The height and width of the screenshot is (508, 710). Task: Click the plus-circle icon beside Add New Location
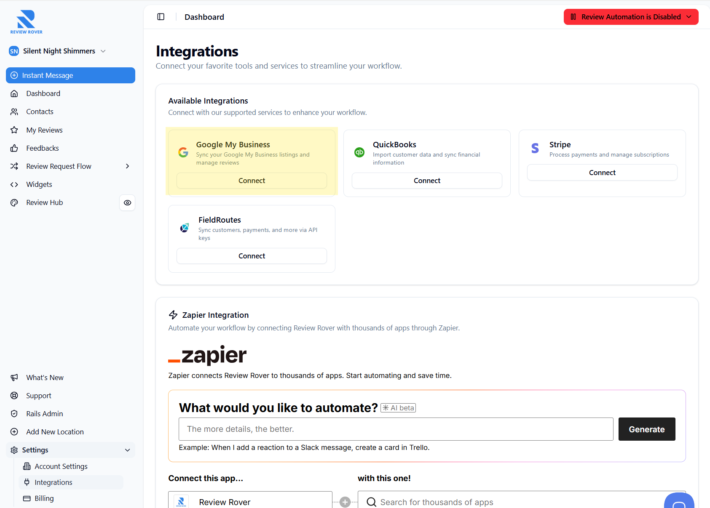(14, 432)
